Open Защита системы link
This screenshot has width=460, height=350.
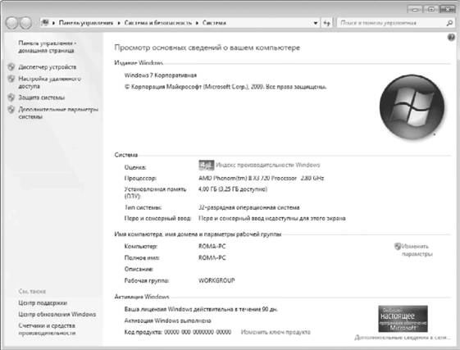coord(41,98)
